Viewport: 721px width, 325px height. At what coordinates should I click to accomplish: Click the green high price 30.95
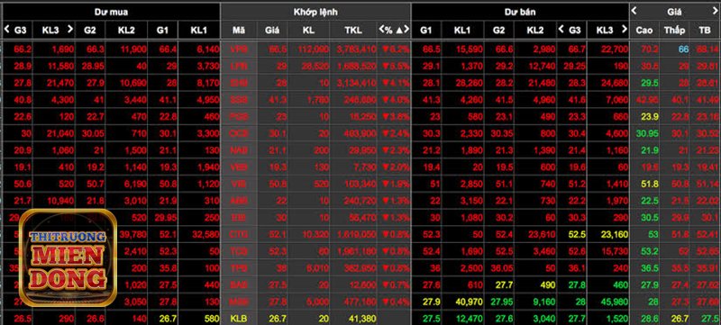click(647, 133)
